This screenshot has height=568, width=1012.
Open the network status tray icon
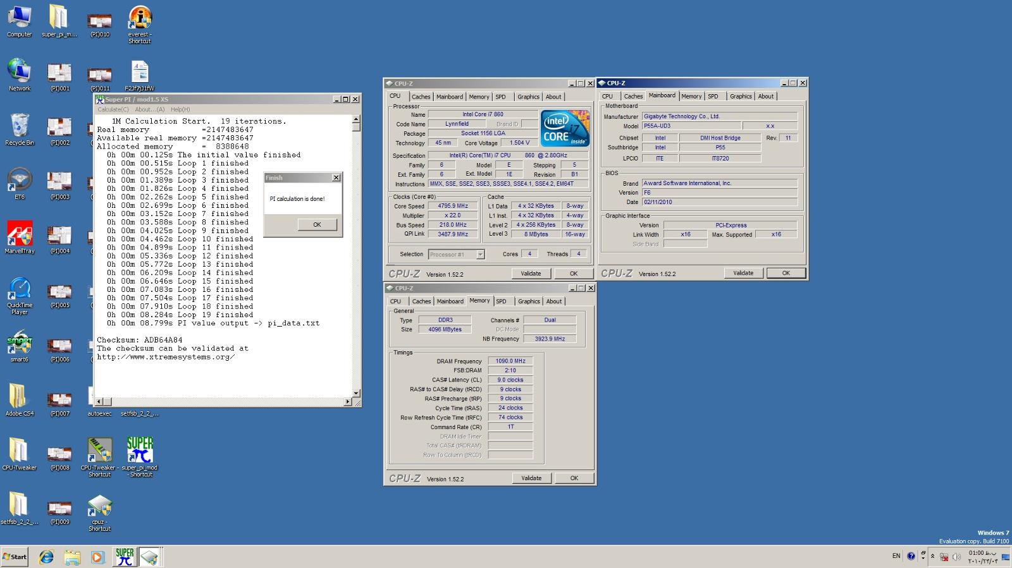point(944,557)
